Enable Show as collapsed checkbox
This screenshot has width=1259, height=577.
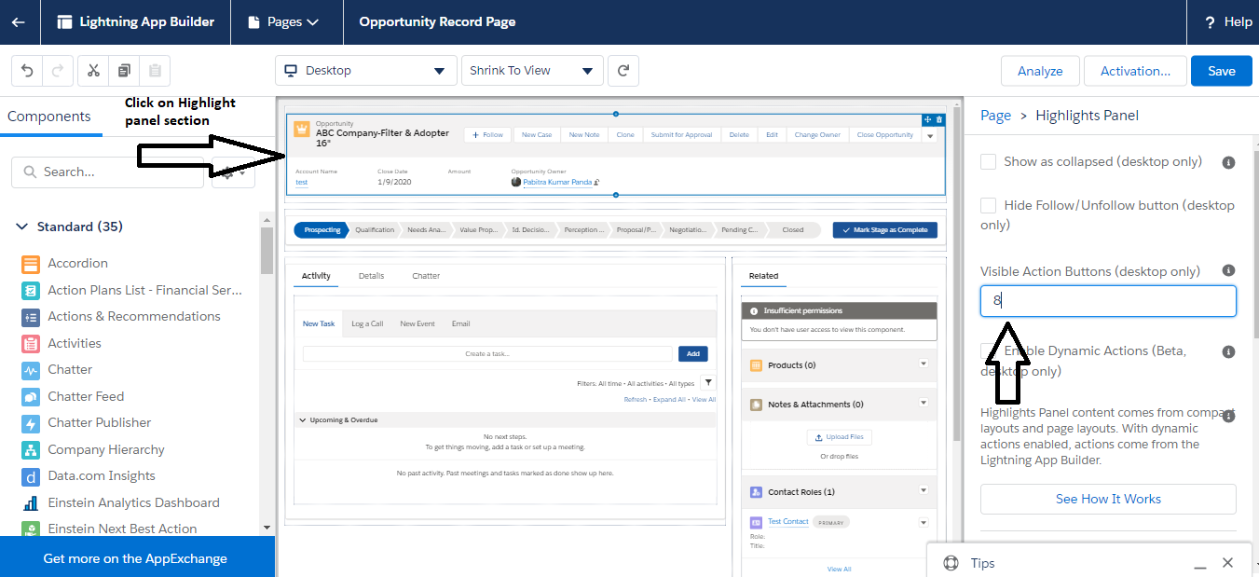(x=988, y=160)
